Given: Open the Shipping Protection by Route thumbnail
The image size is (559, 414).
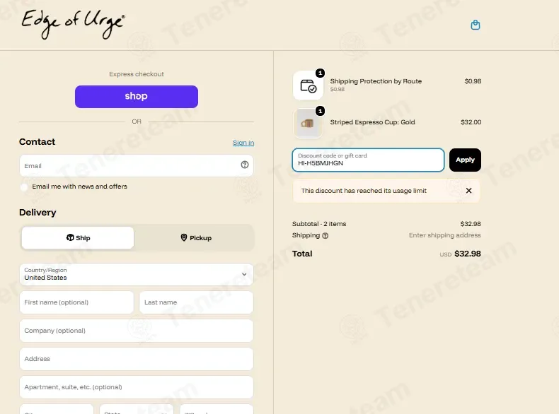Looking at the screenshot, I should click(x=308, y=85).
